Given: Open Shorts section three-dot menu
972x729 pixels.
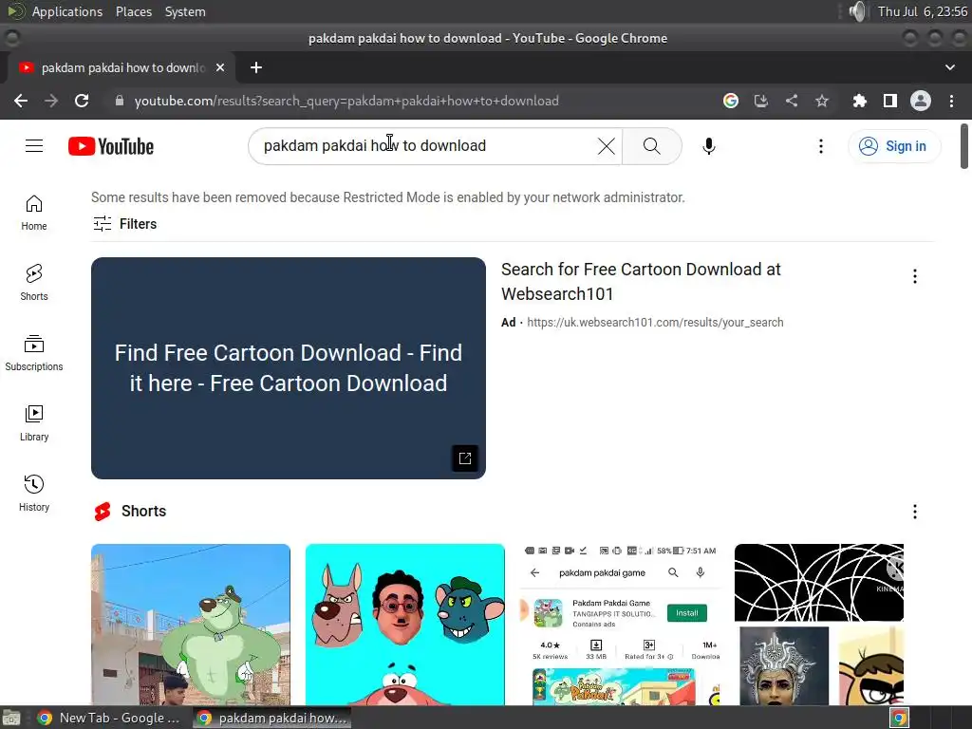Looking at the screenshot, I should [x=915, y=512].
